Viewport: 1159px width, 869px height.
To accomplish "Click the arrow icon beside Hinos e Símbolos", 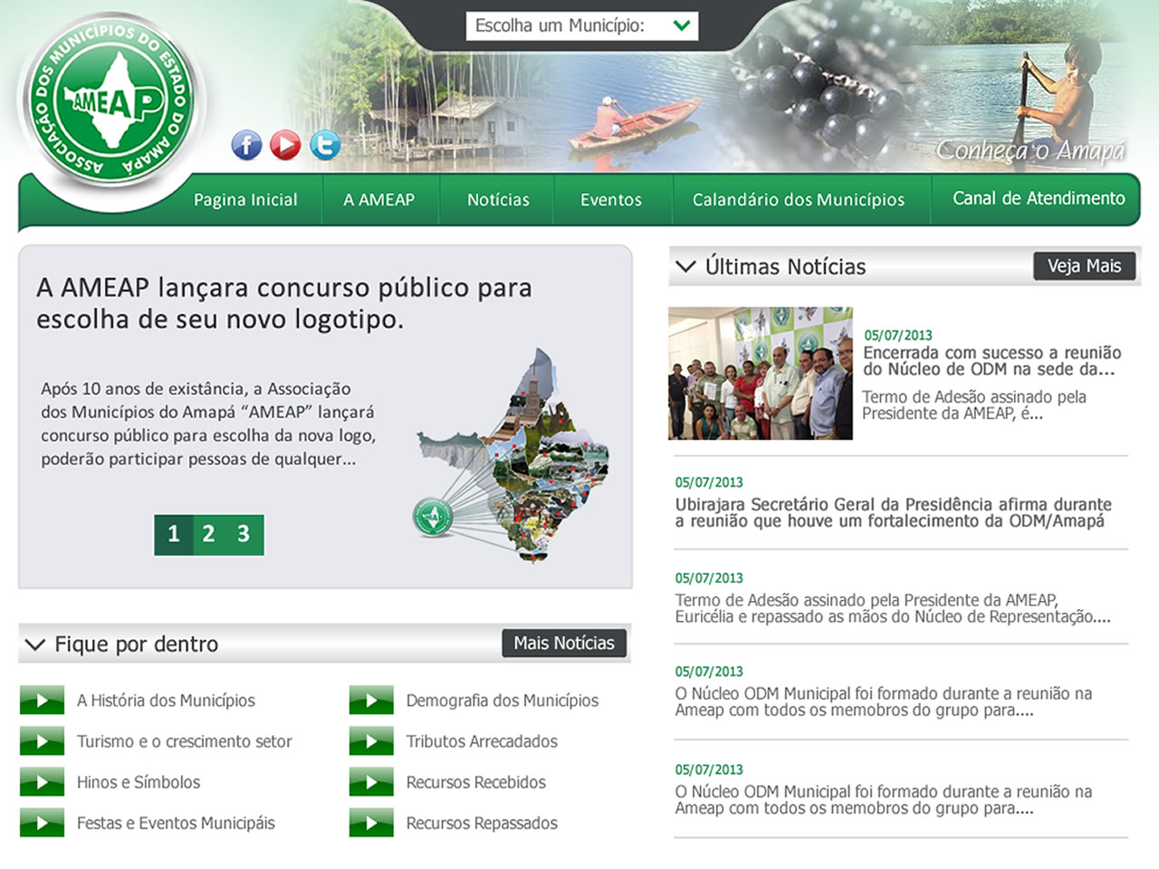I will pyautogui.click(x=42, y=781).
